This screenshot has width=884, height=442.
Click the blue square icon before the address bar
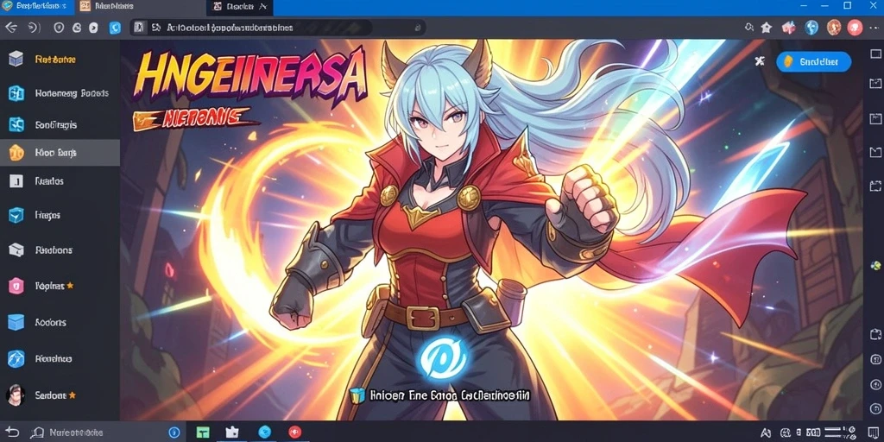[x=115, y=28]
